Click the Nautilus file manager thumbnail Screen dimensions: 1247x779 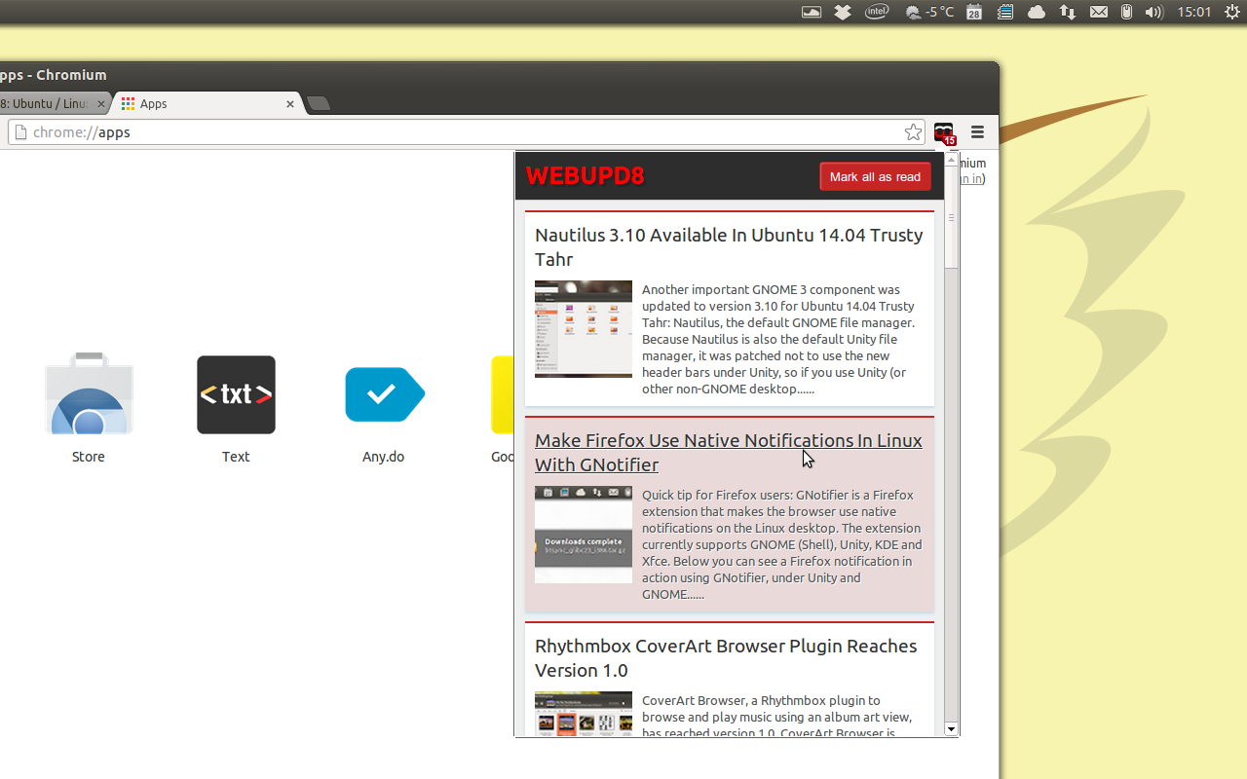[584, 329]
